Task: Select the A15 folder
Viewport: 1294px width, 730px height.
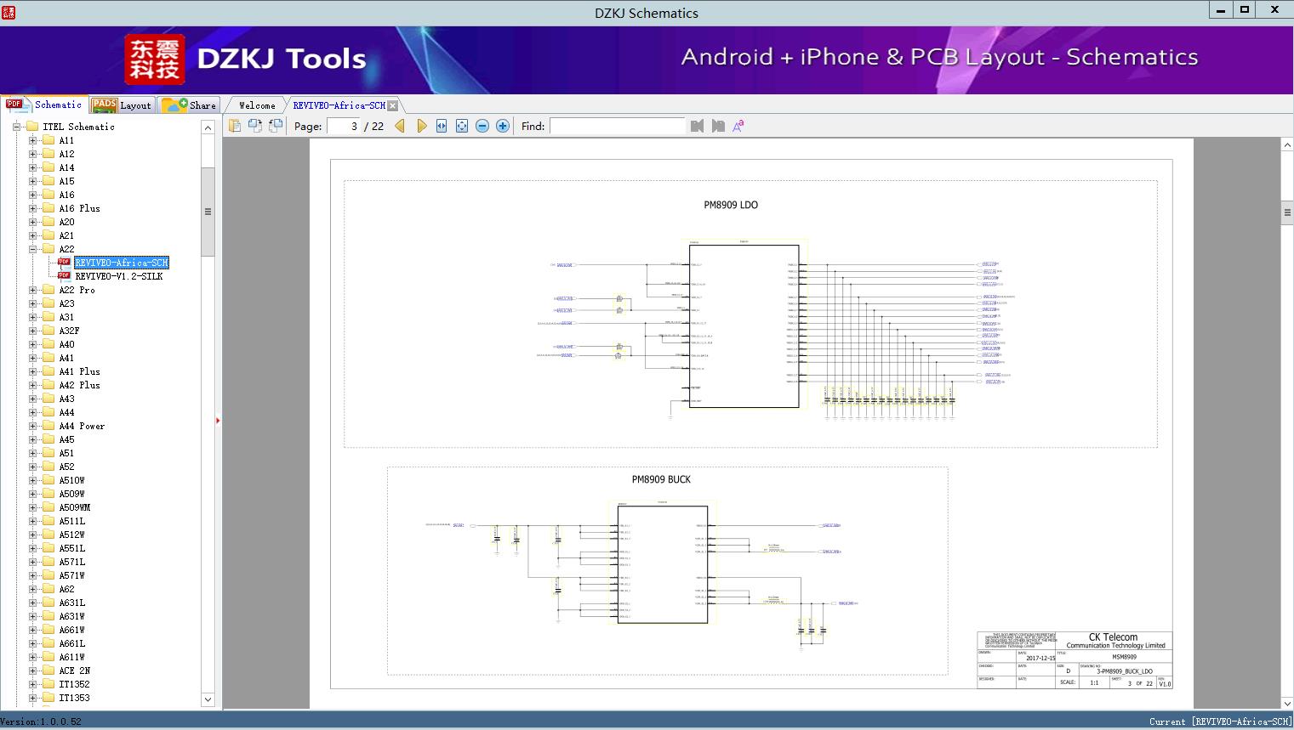Action: tap(66, 181)
